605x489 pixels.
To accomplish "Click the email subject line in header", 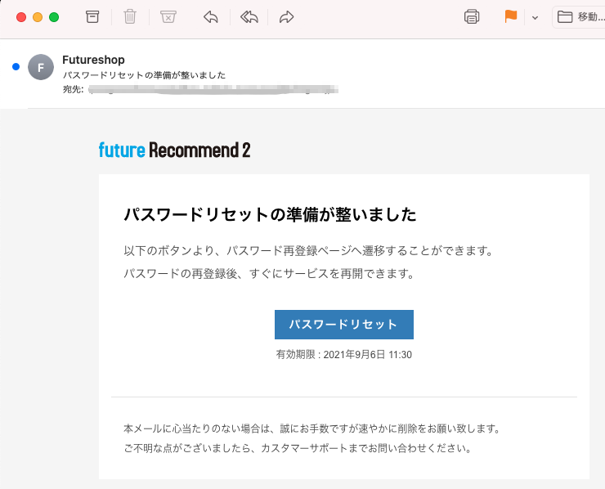I will point(145,75).
